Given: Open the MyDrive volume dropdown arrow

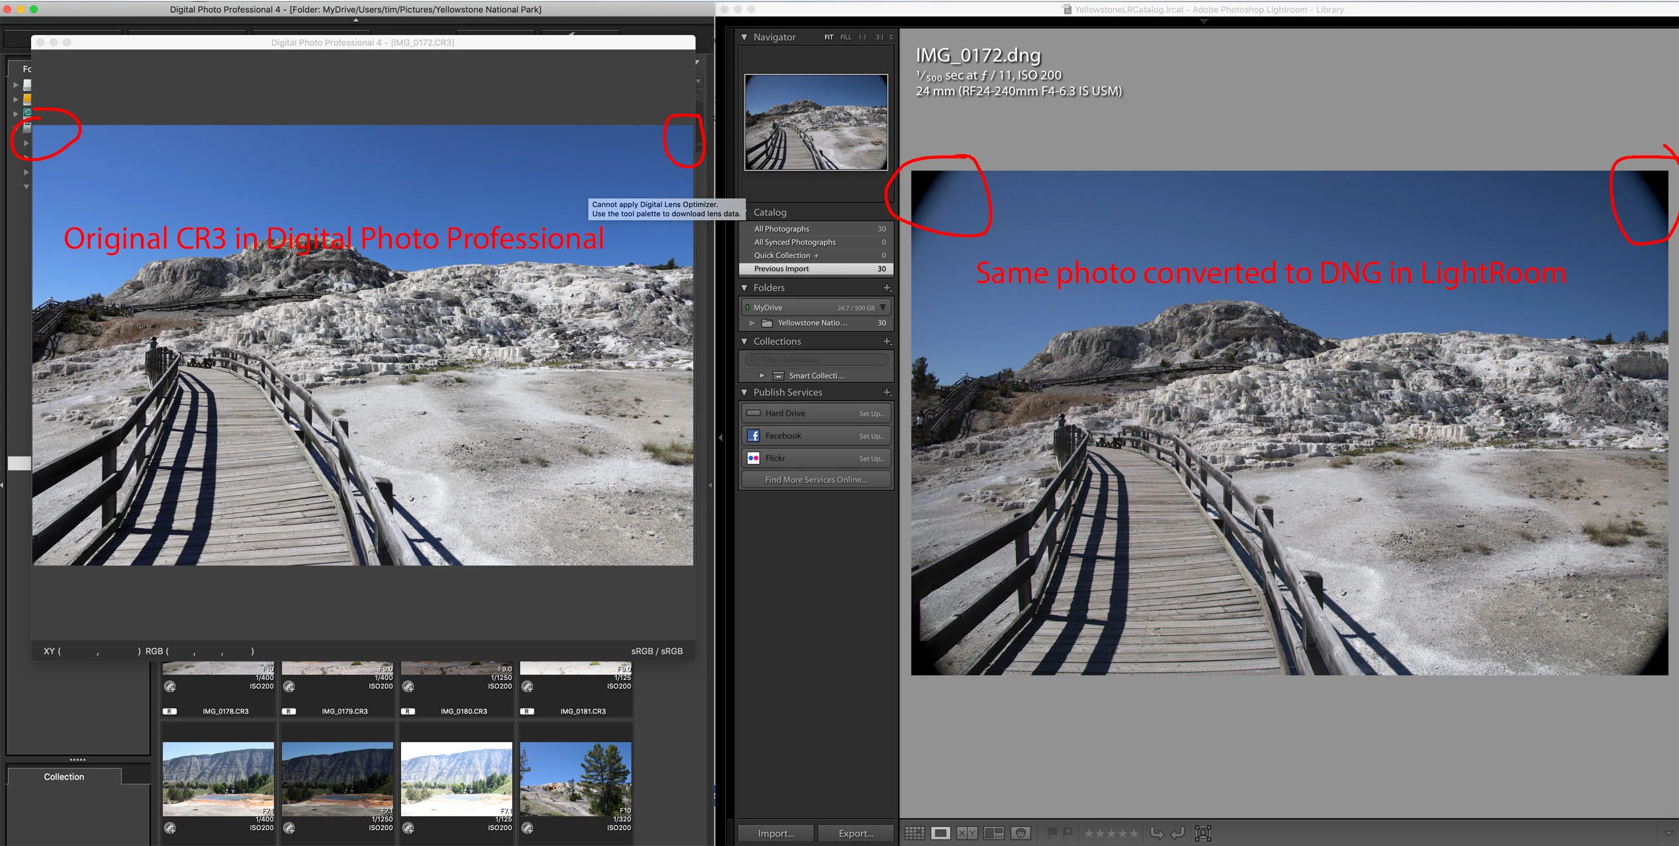Looking at the screenshot, I should coord(883,308).
